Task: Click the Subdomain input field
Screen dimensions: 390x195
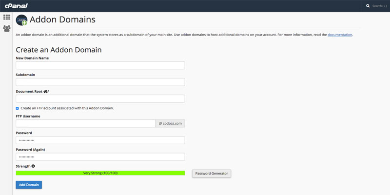Action: (x=100, y=82)
